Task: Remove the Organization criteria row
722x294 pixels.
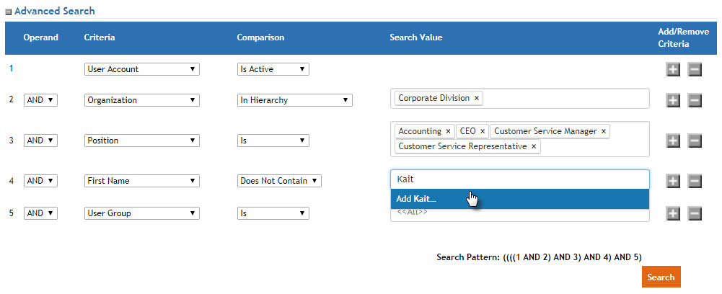Action: 694,100
